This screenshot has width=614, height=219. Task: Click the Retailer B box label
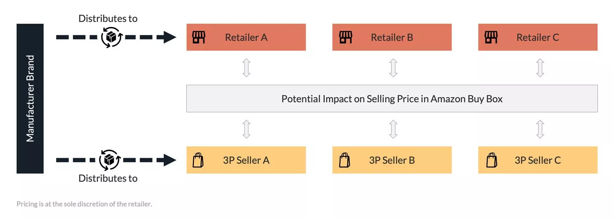pyautogui.click(x=392, y=37)
